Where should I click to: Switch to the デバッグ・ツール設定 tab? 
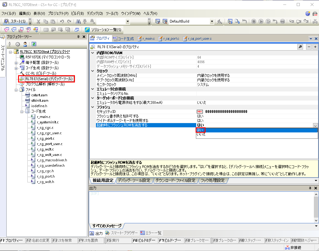[134, 180]
